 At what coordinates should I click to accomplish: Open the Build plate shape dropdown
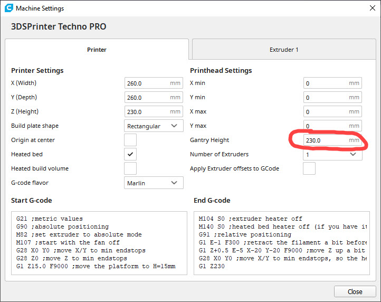point(154,126)
